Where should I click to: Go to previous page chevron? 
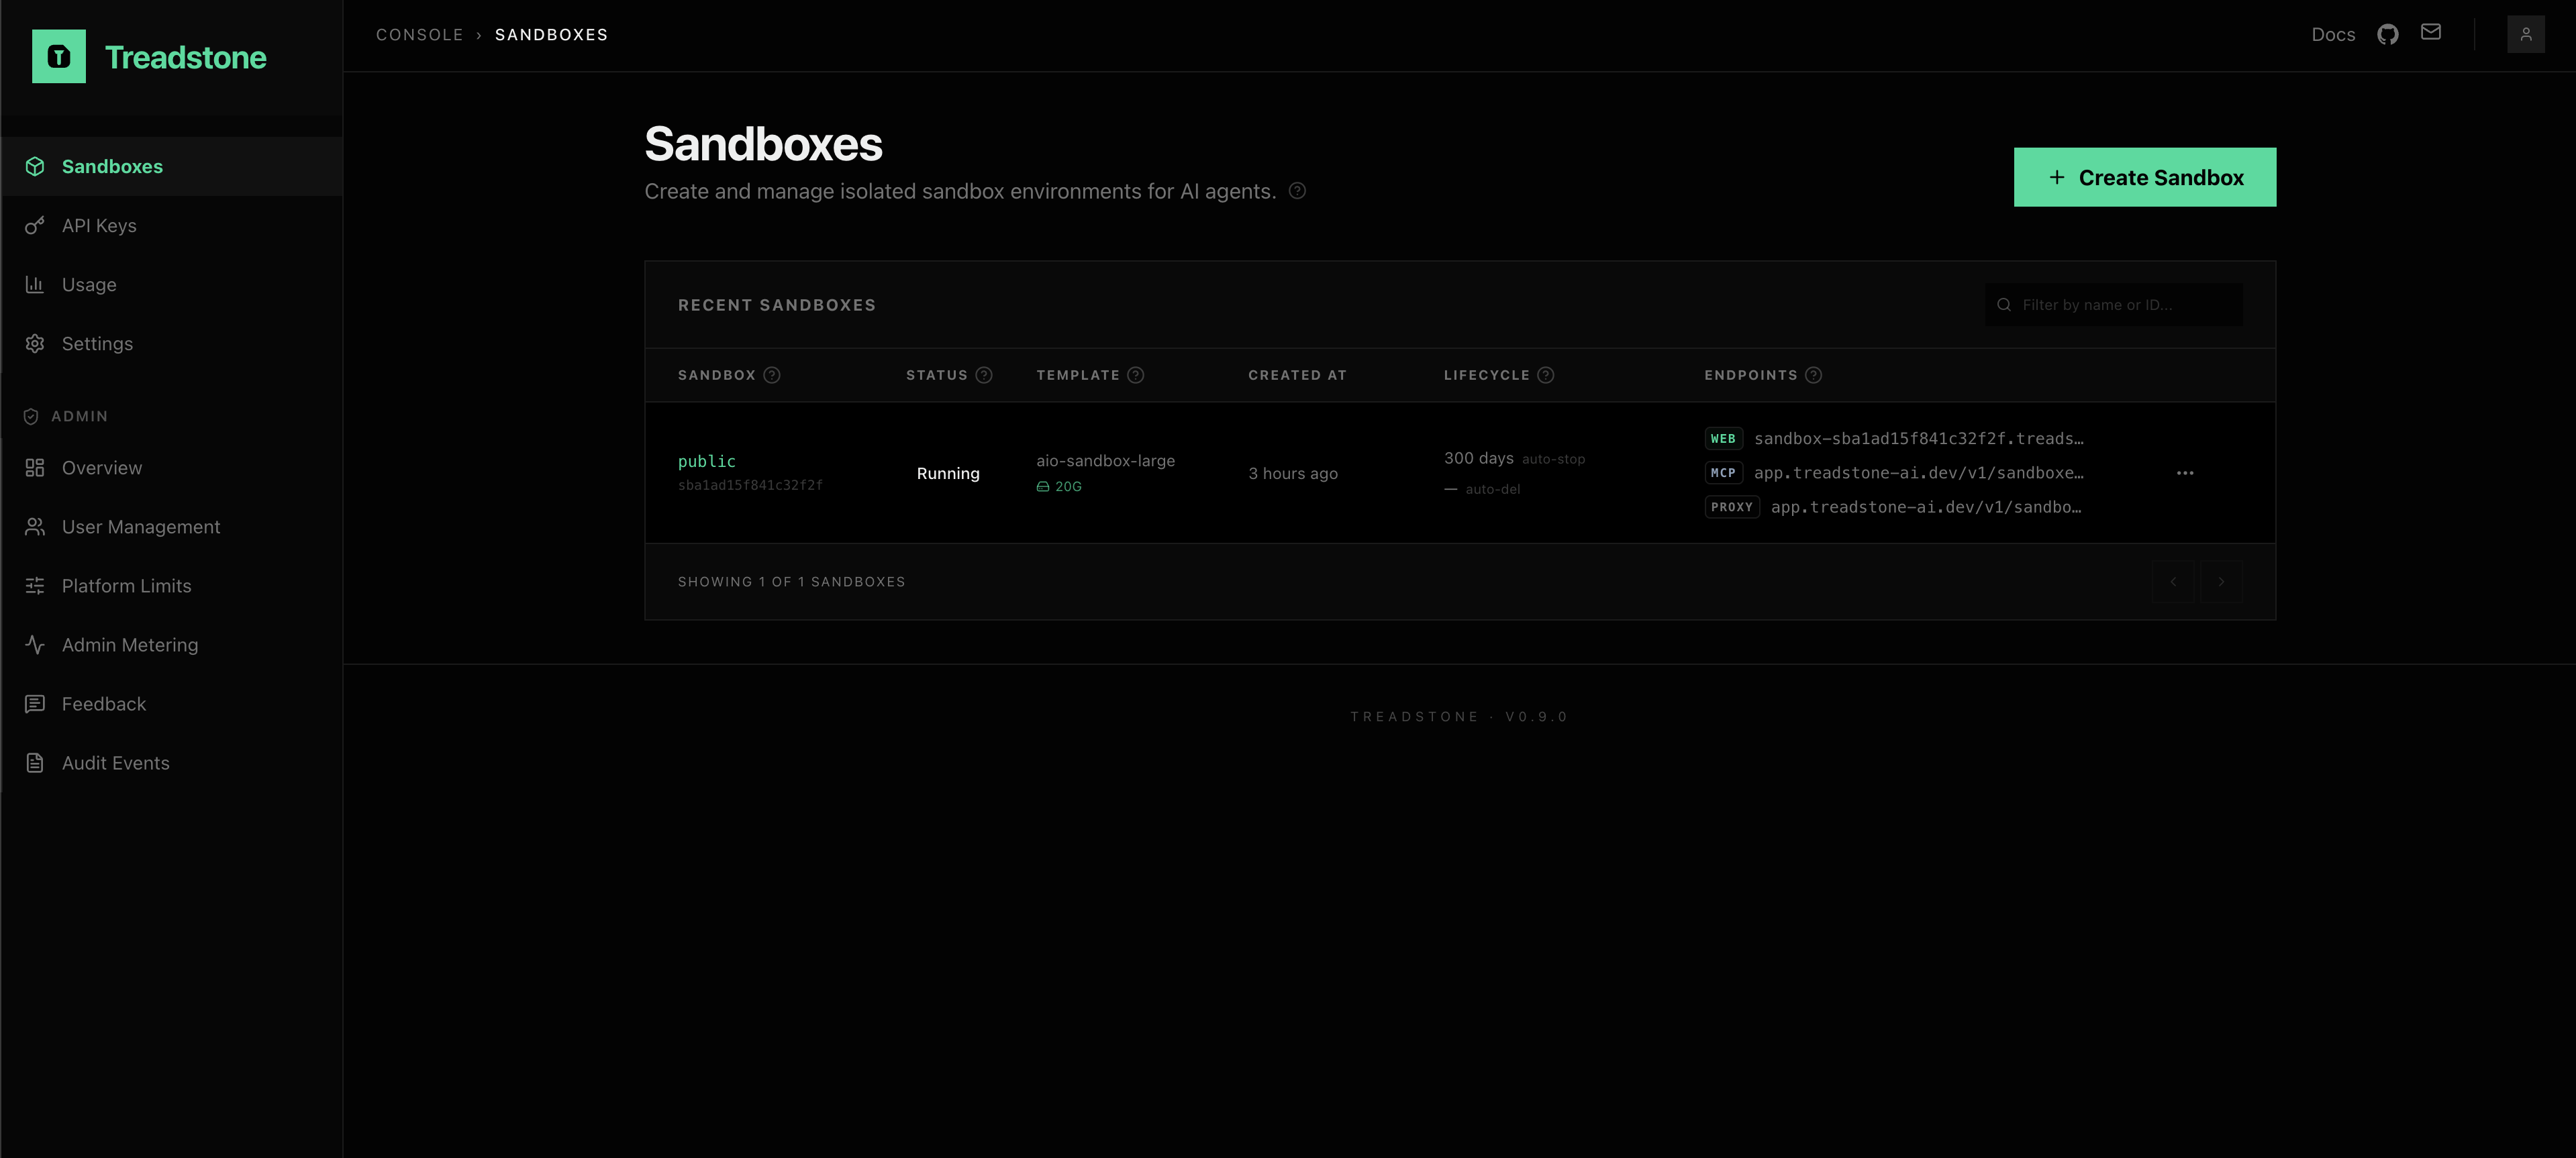click(2172, 582)
